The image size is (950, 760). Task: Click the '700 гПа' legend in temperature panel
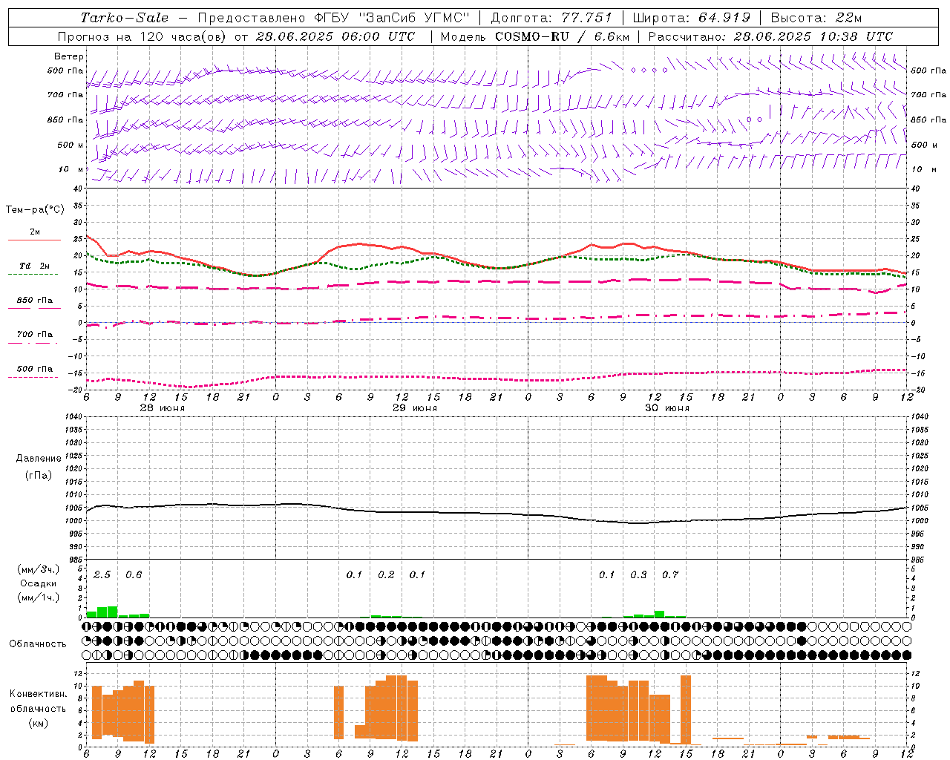coord(35,335)
